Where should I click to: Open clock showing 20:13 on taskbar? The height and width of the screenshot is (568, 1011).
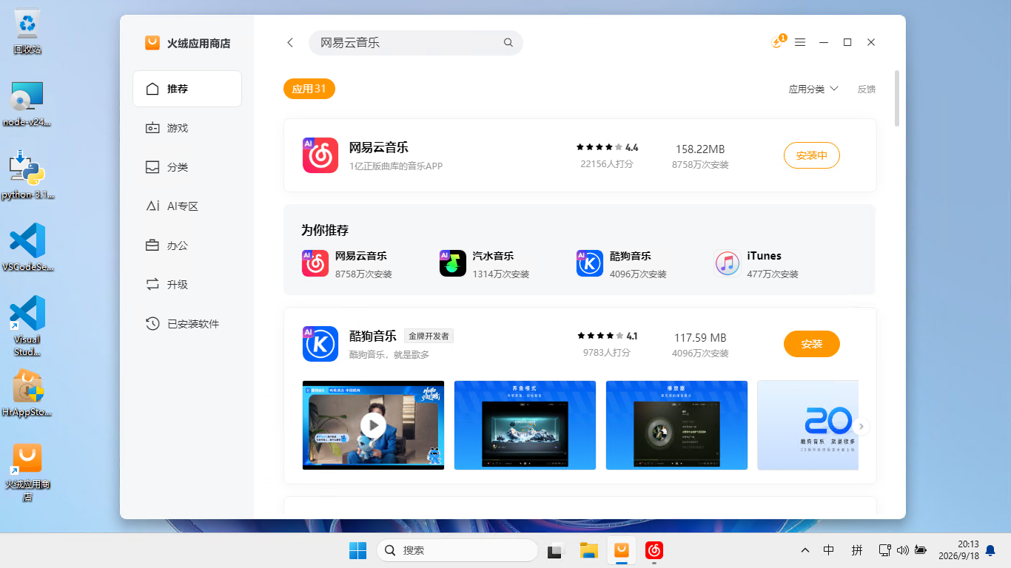click(958, 550)
